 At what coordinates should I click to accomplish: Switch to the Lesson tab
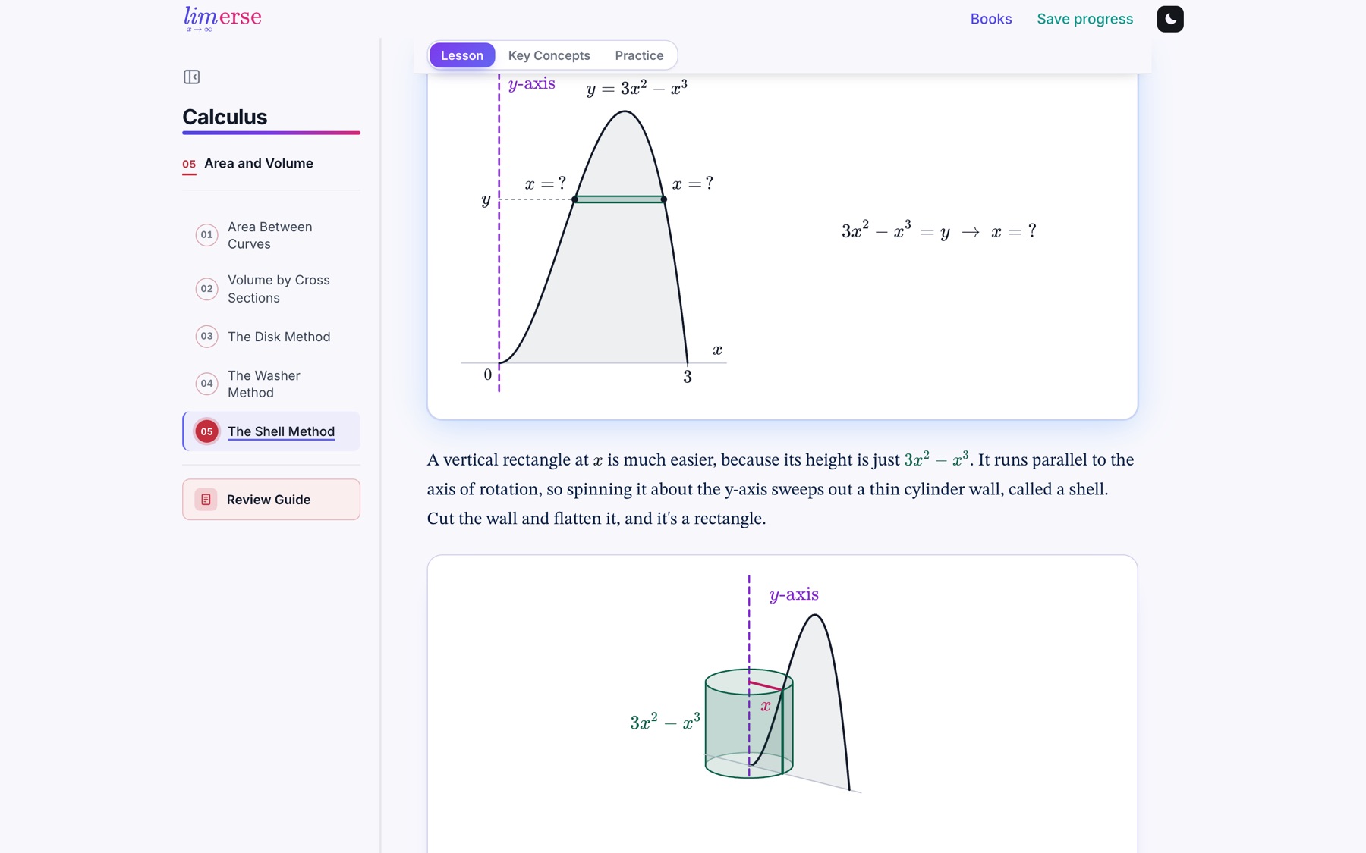[x=461, y=55]
